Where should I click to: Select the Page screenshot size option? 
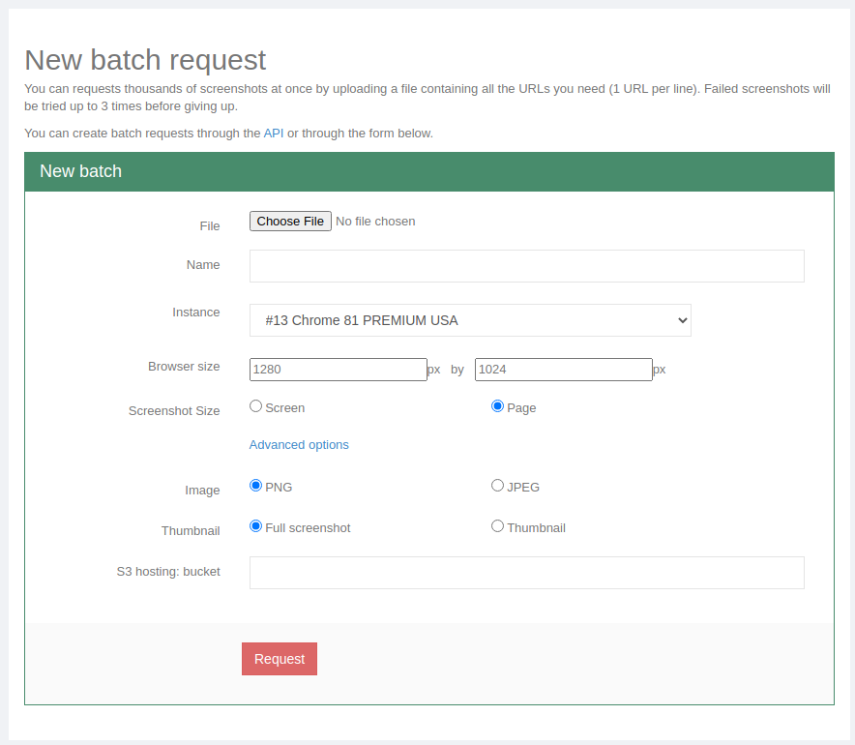click(497, 405)
